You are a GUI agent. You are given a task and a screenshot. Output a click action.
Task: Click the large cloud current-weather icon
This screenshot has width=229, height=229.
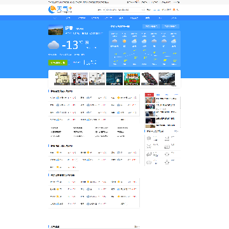coord(53,45)
